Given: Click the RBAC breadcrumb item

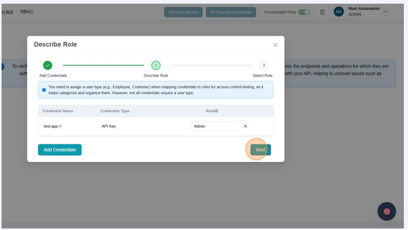Looking at the screenshot, I should [x=27, y=12].
